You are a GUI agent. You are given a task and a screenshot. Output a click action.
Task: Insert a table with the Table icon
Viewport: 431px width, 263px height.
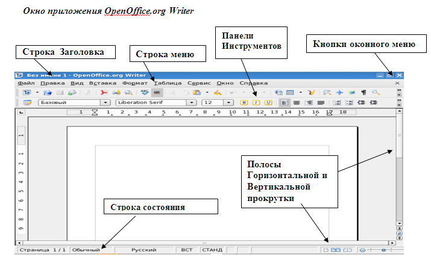pyautogui.click(x=290, y=93)
